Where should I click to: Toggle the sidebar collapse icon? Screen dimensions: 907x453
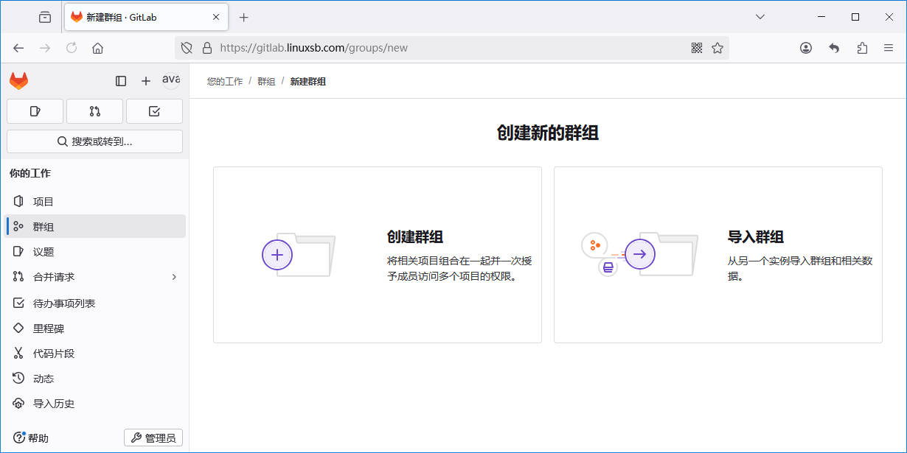tap(121, 81)
